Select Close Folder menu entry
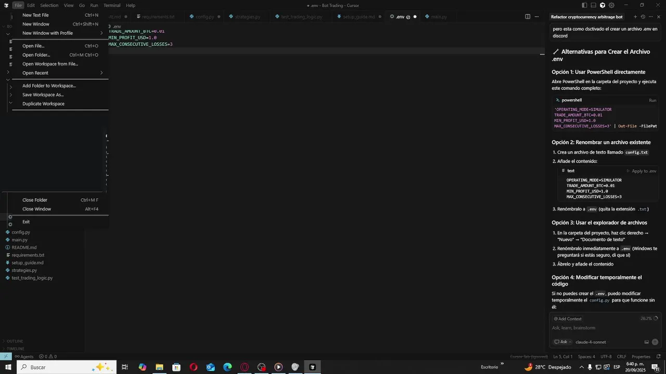666x374 pixels. point(60,200)
